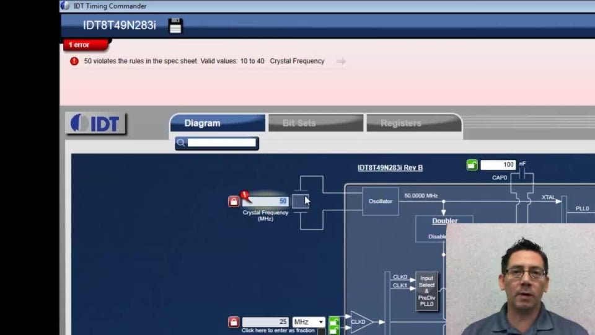The width and height of the screenshot is (595, 335).
Task: Switch to the Bit Sets tab
Action: tap(315, 123)
